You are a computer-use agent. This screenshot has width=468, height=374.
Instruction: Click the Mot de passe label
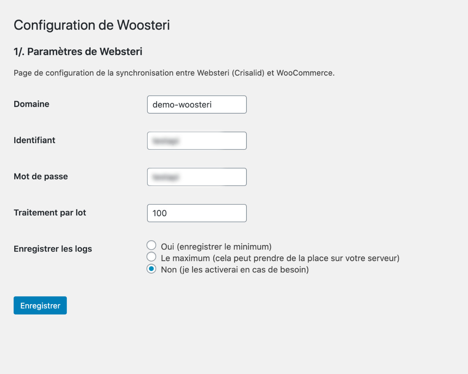click(41, 176)
